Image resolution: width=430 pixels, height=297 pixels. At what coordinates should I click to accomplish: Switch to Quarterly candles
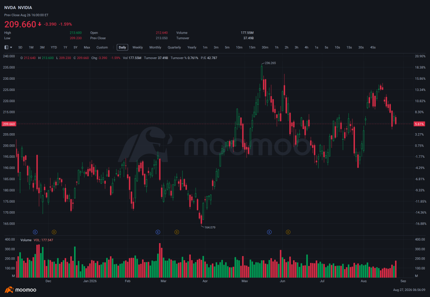point(174,47)
